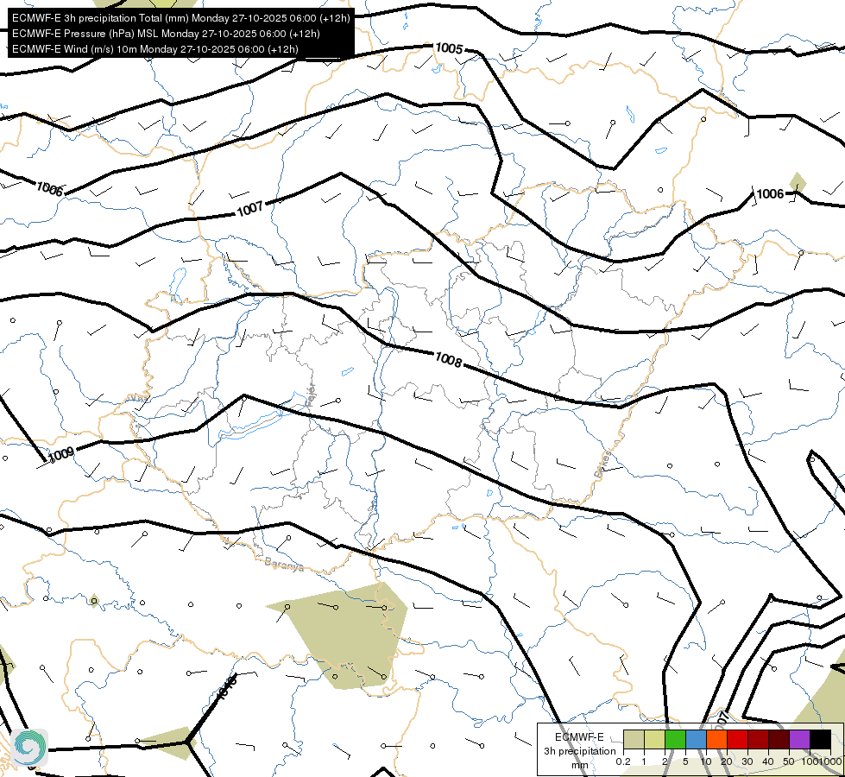Click the rotated 1010 isobar label
This screenshot has width=845, height=777.
coord(226,689)
